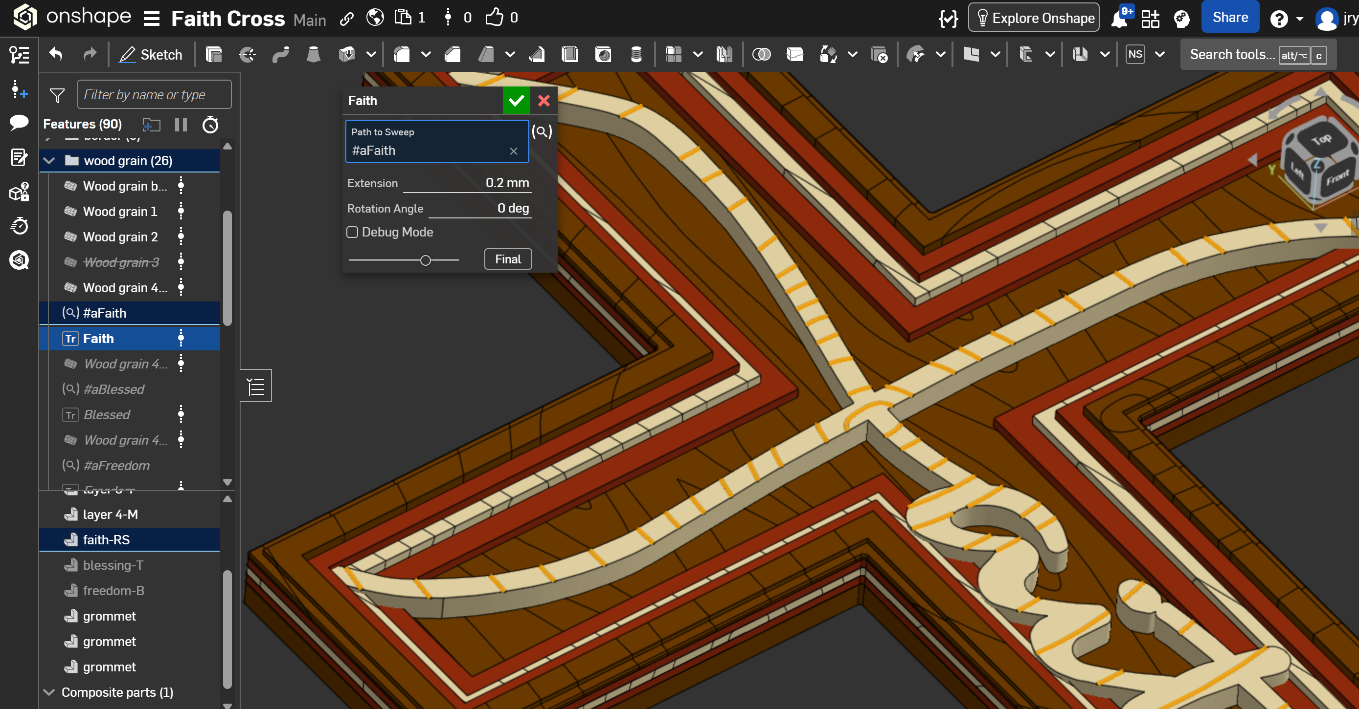Remove #aFaith from Path to Sweep

[513, 151]
